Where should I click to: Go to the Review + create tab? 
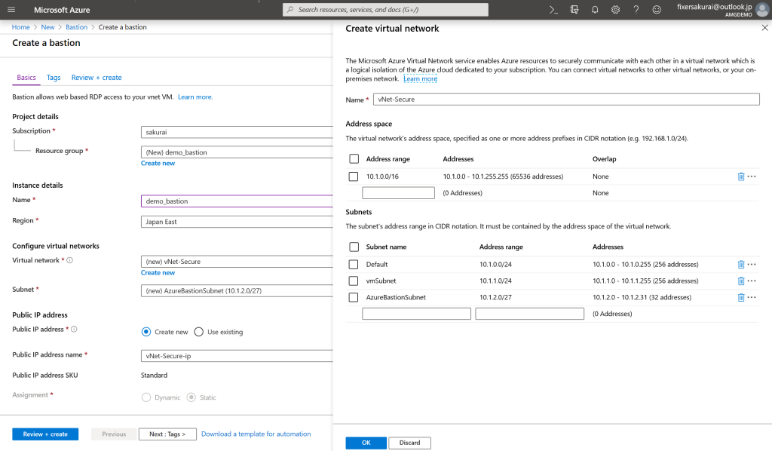pyautogui.click(x=96, y=78)
